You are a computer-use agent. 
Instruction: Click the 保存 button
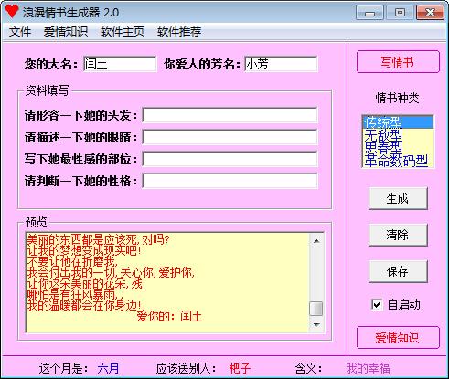point(398,271)
